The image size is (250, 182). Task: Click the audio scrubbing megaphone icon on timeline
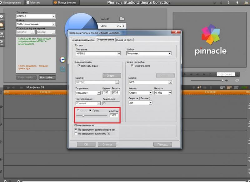click(x=199, y=87)
